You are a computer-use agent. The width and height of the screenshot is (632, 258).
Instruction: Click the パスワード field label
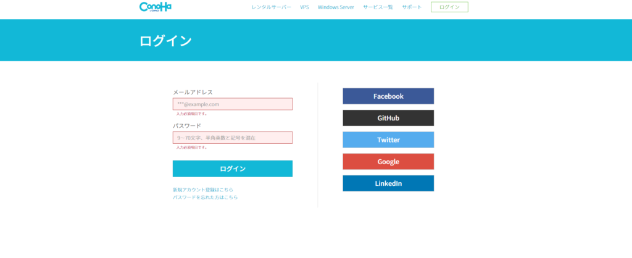point(187,126)
